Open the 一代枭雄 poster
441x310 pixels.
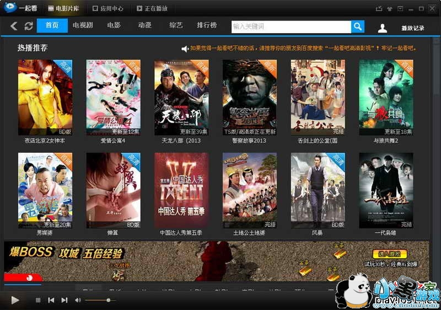[386, 190]
